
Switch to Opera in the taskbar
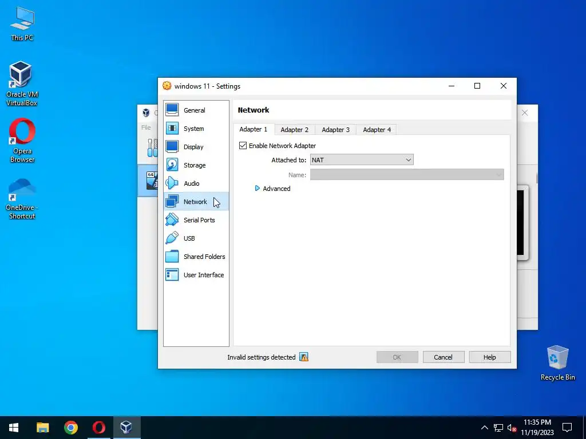coord(98,428)
